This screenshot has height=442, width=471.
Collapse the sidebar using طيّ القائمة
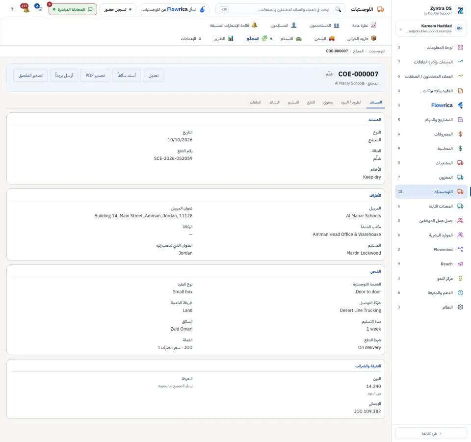(431, 433)
